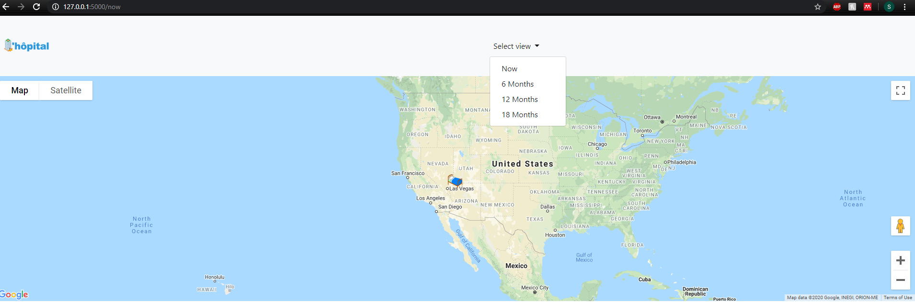The image size is (915, 302).
Task: Zoom out of the map with the minus button
Action: pyautogui.click(x=901, y=280)
